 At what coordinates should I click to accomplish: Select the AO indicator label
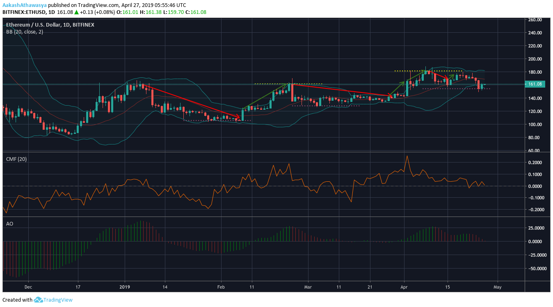coord(9,224)
